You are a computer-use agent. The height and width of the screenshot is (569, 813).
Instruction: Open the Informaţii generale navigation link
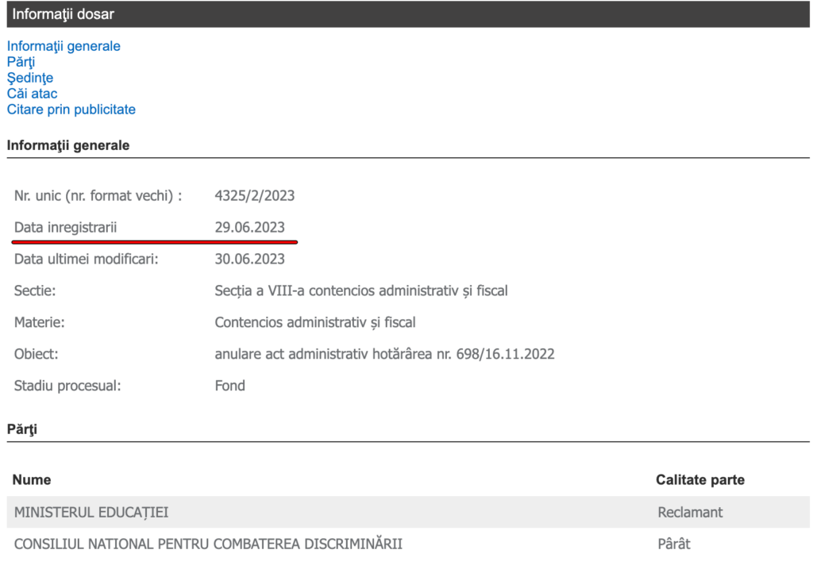point(64,46)
